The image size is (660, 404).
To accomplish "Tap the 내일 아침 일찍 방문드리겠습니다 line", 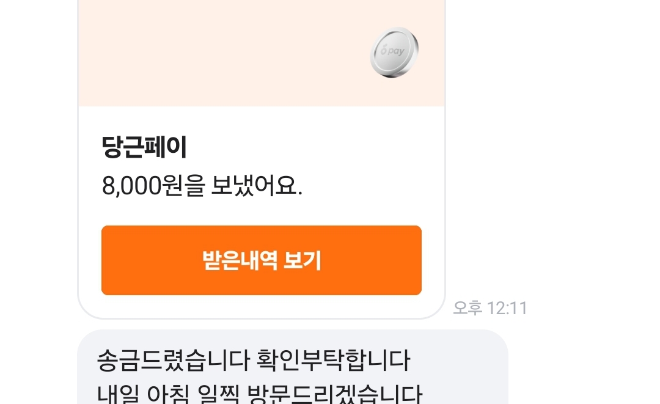I will 259,394.
